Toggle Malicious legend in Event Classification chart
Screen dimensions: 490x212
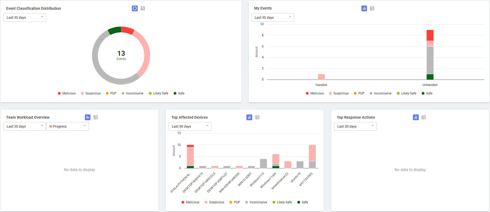67,93
